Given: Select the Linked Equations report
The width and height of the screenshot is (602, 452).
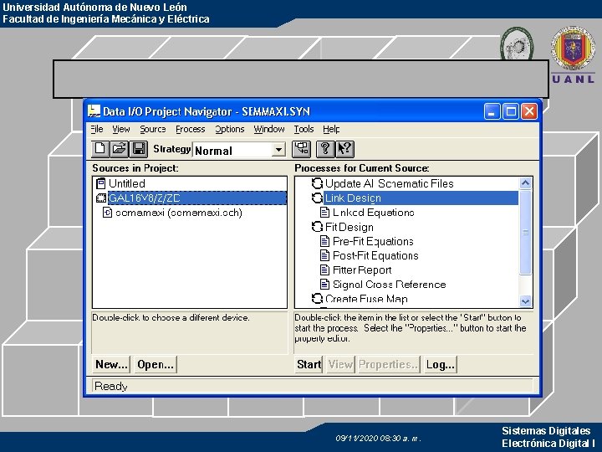Looking at the screenshot, I should pos(374,213).
